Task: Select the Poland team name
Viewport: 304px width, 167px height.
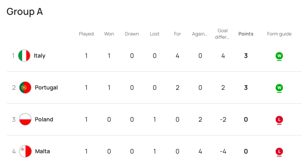Action: [44, 120]
